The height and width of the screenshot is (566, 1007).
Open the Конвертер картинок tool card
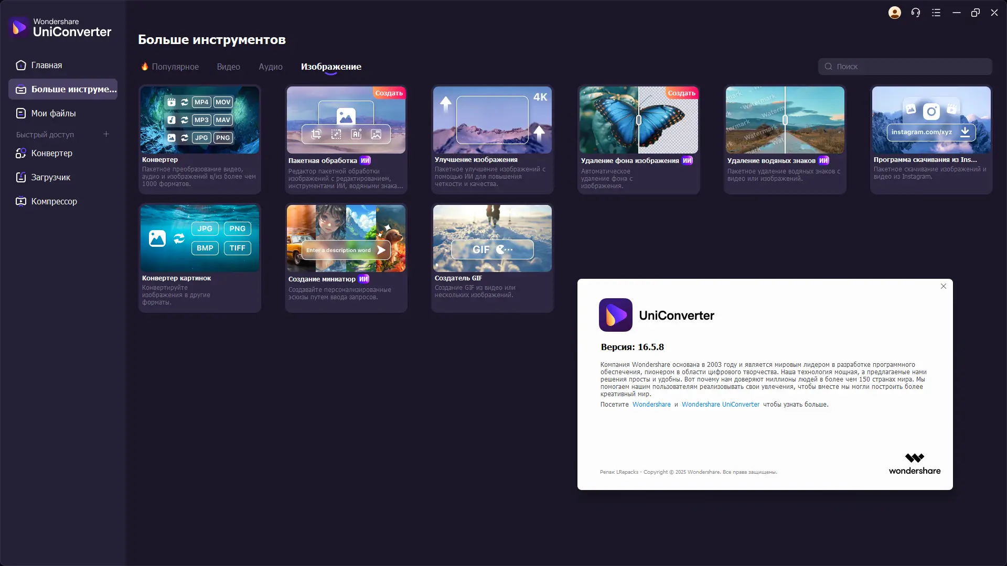point(199,257)
